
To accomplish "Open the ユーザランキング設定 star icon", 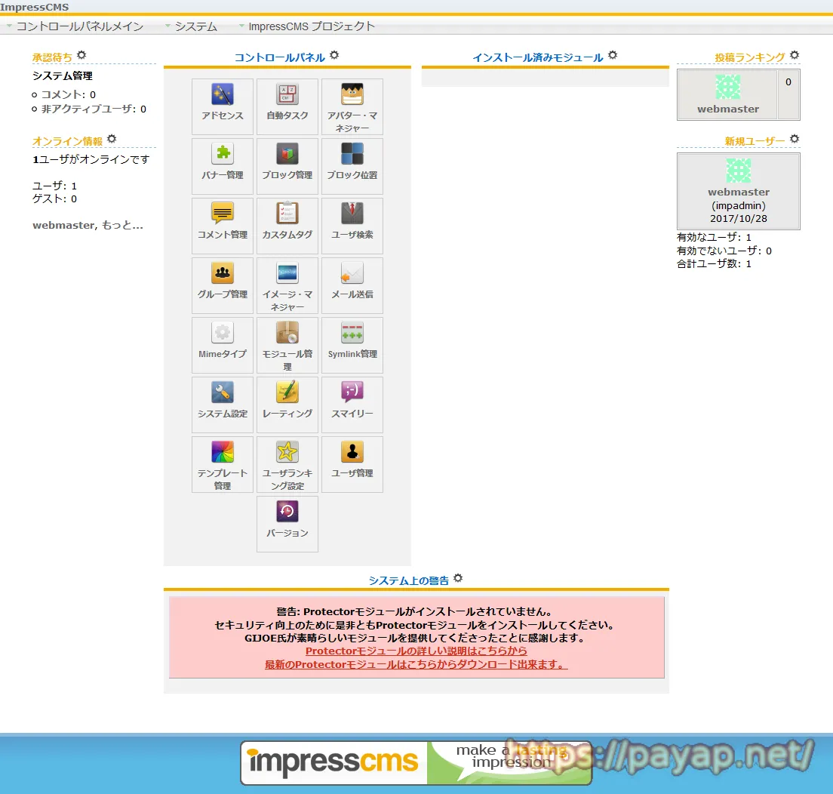I will click(287, 452).
